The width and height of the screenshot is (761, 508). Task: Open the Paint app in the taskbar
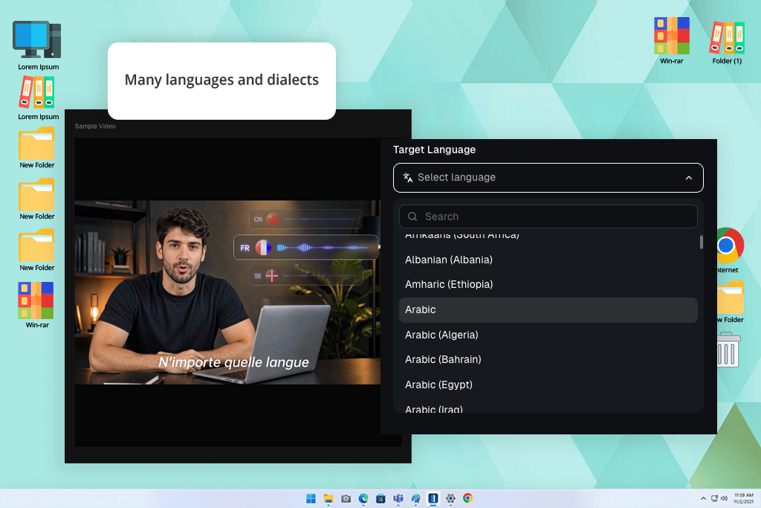415,498
